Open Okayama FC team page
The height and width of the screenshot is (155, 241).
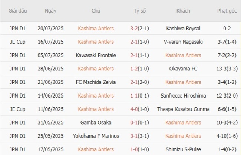(183, 69)
